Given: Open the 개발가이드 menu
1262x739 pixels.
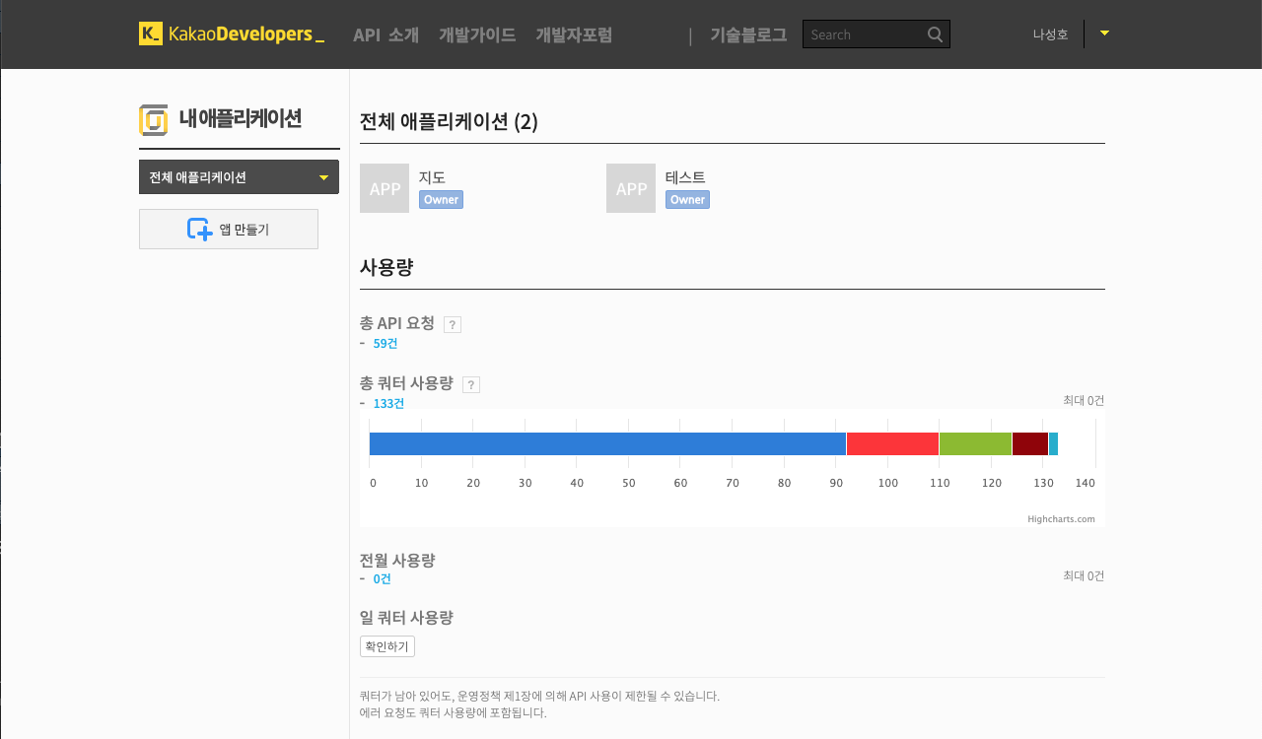Looking at the screenshot, I should pyautogui.click(x=477, y=34).
